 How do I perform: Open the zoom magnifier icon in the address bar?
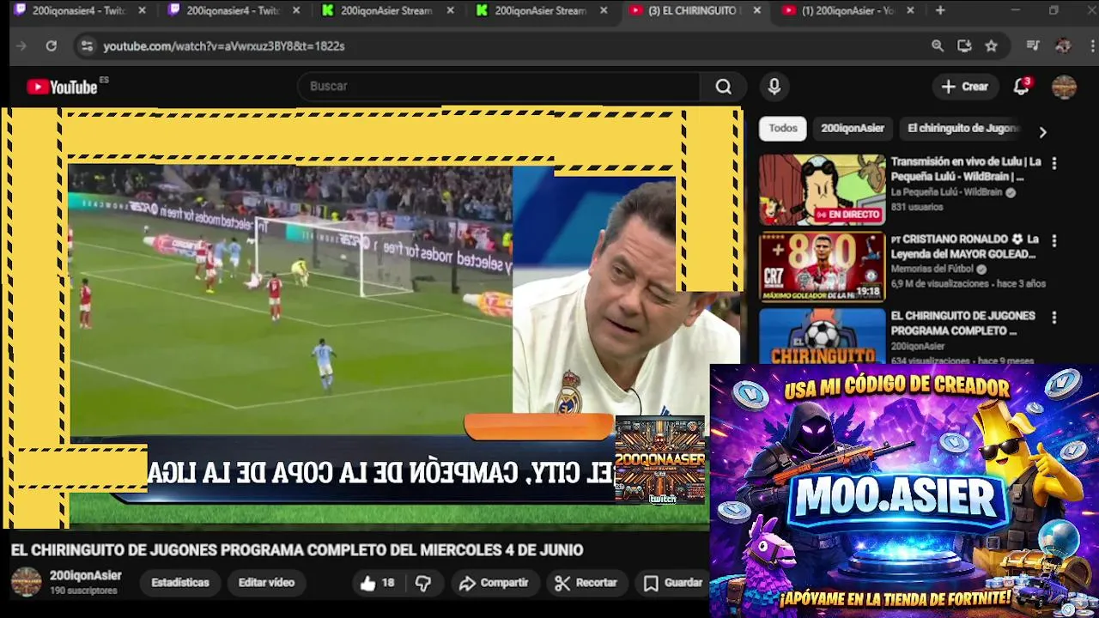point(938,45)
